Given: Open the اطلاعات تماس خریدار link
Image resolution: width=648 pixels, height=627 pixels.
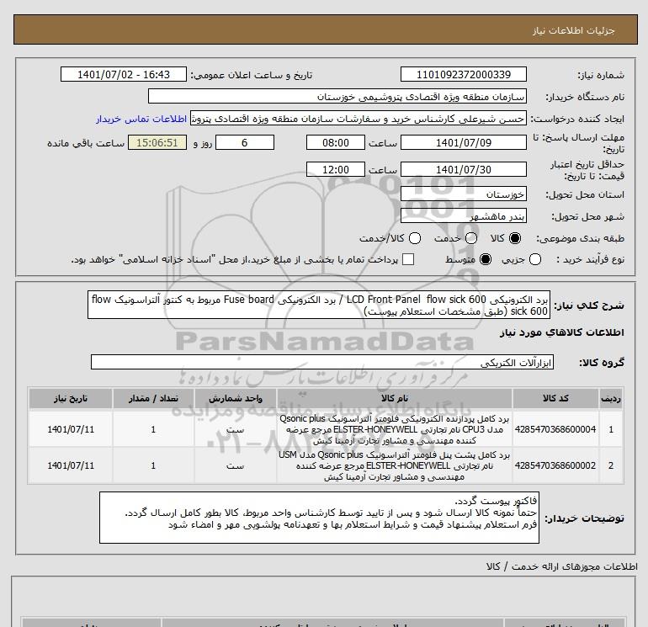Looking at the screenshot, I should 141,119.
